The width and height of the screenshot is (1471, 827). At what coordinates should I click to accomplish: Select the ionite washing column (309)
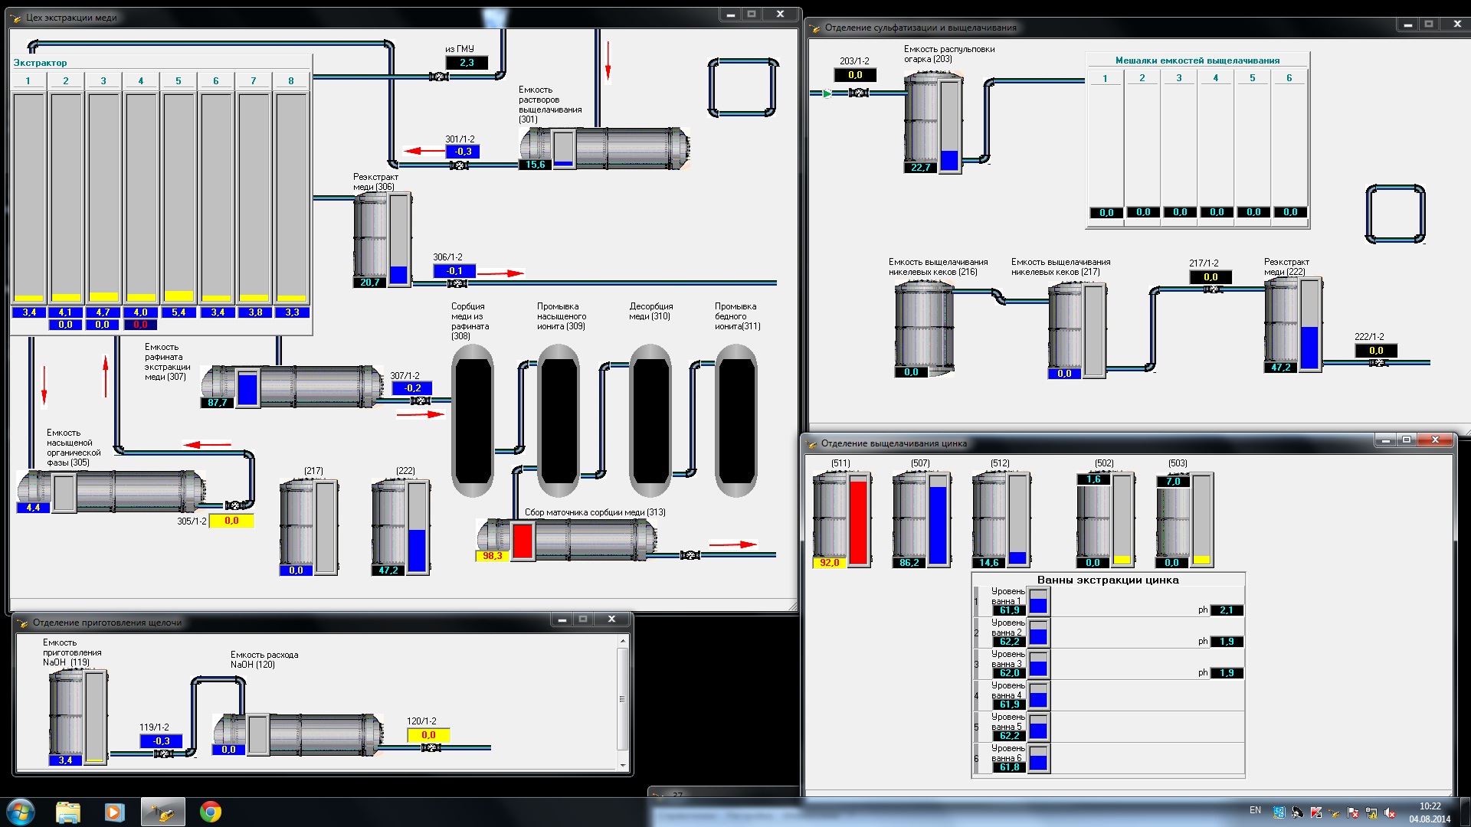[559, 420]
